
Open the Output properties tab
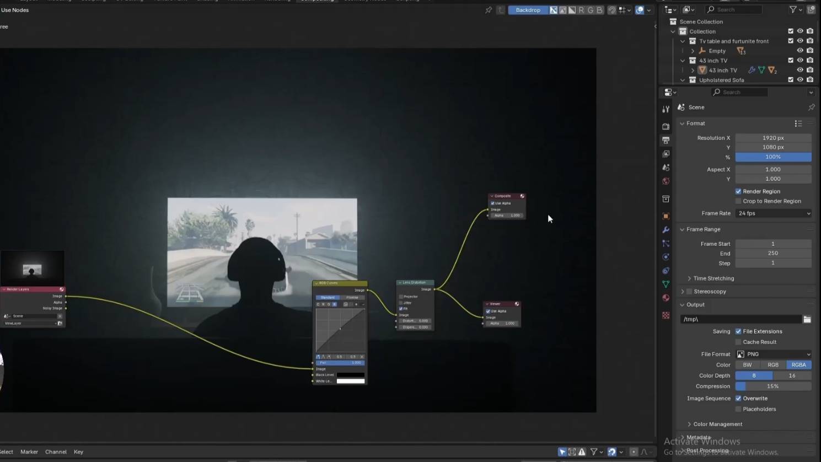point(666,140)
